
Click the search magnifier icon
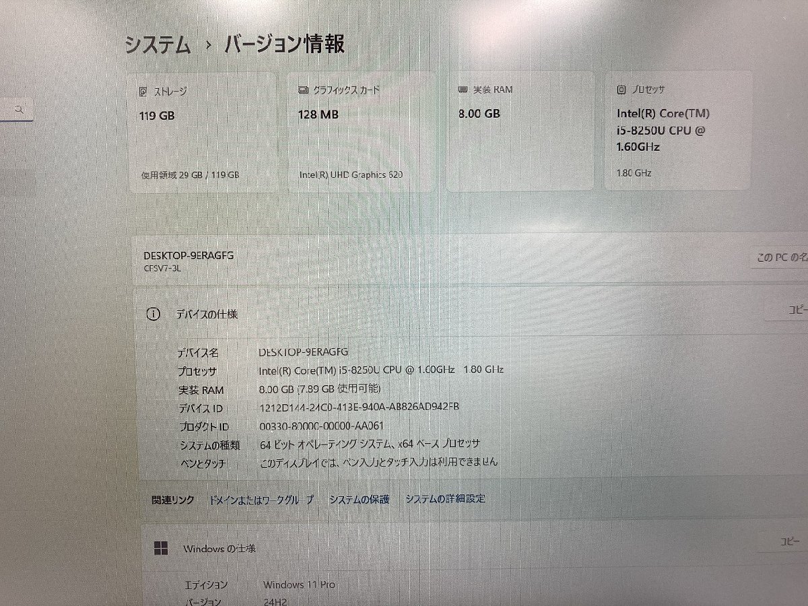tap(20, 108)
